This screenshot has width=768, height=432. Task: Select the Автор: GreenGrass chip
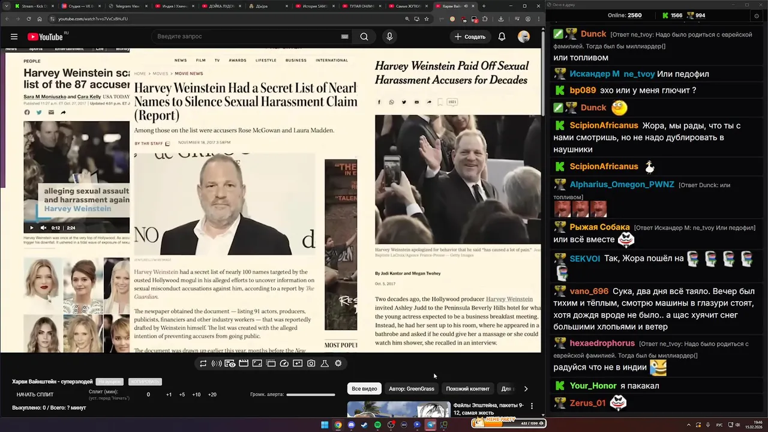pos(412,389)
